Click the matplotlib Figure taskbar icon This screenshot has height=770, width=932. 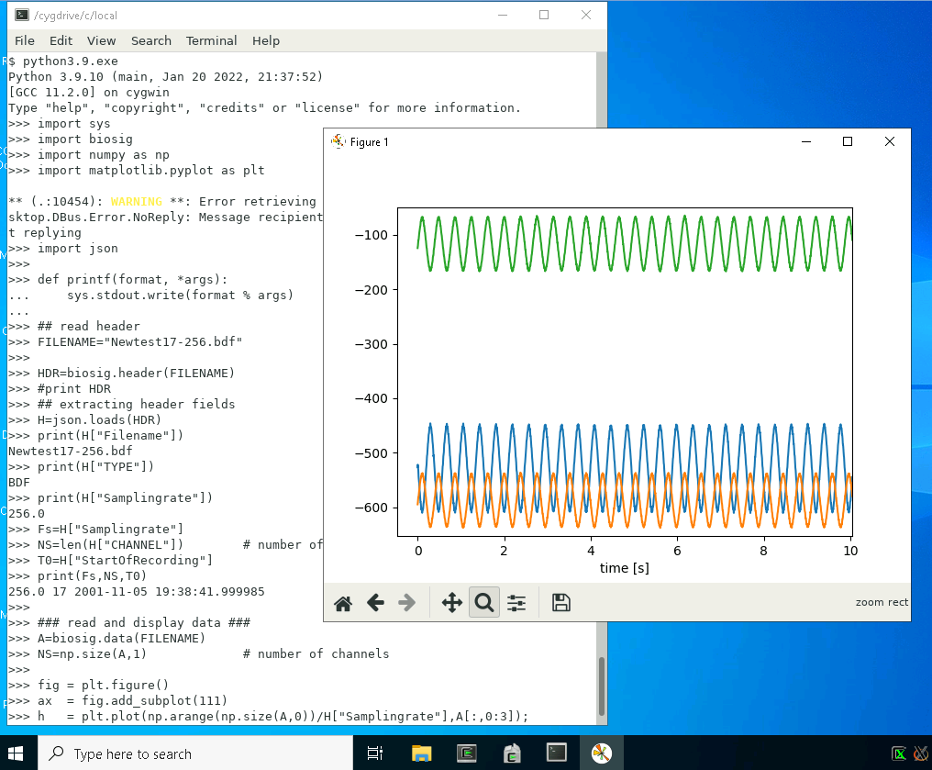pyautogui.click(x=601, y=753)
